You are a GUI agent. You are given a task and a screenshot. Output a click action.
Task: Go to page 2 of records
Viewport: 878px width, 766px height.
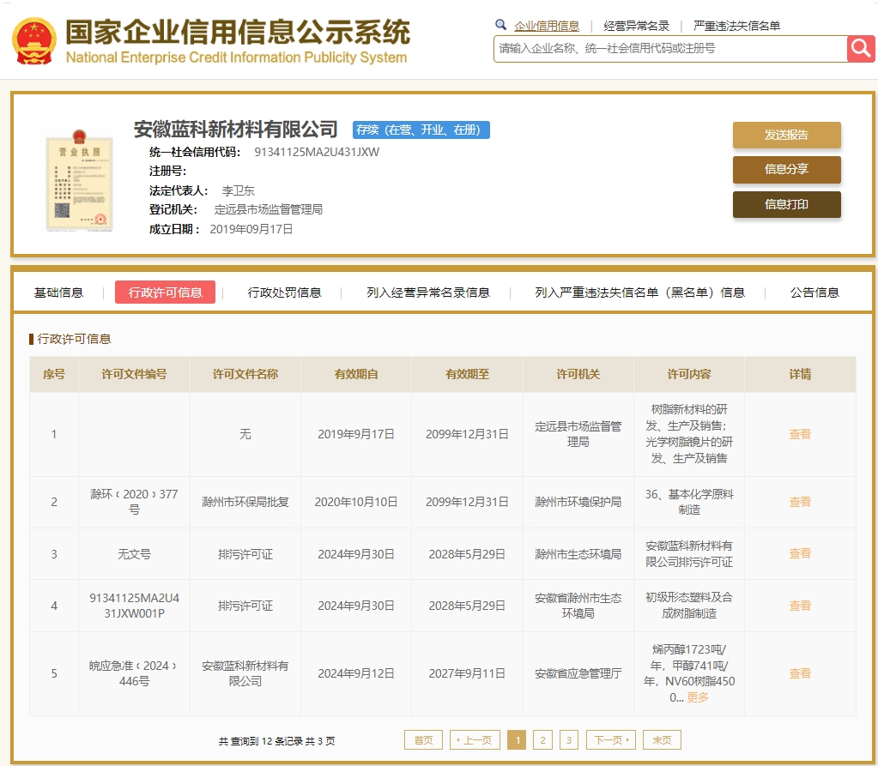[542, 739]
